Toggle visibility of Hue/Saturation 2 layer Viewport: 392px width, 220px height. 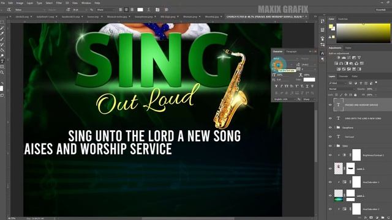click(x=330, y=209)
